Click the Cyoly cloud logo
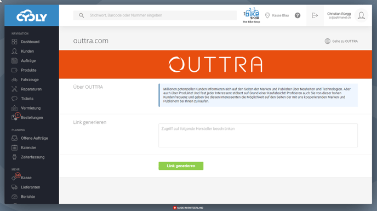This screenshot has height=211, width=377. click(32, 16)
